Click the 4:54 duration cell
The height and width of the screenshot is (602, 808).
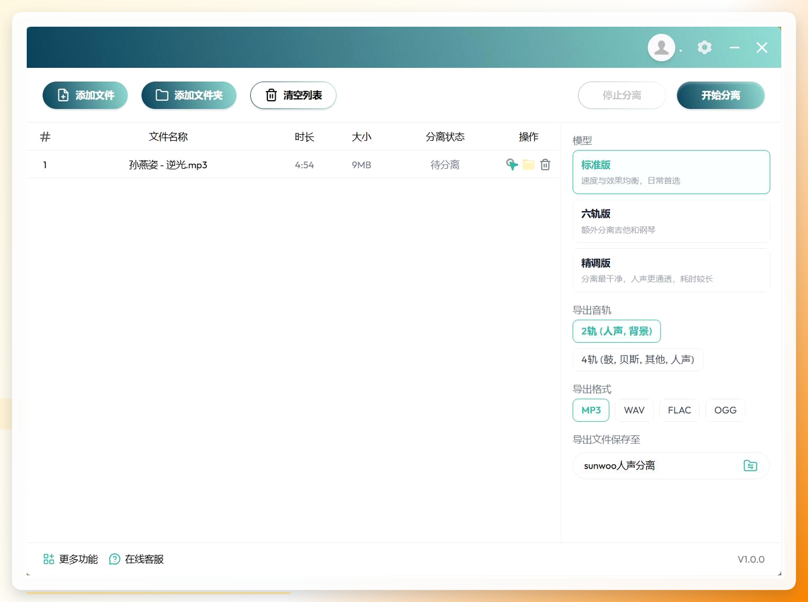tap(304, 164)
